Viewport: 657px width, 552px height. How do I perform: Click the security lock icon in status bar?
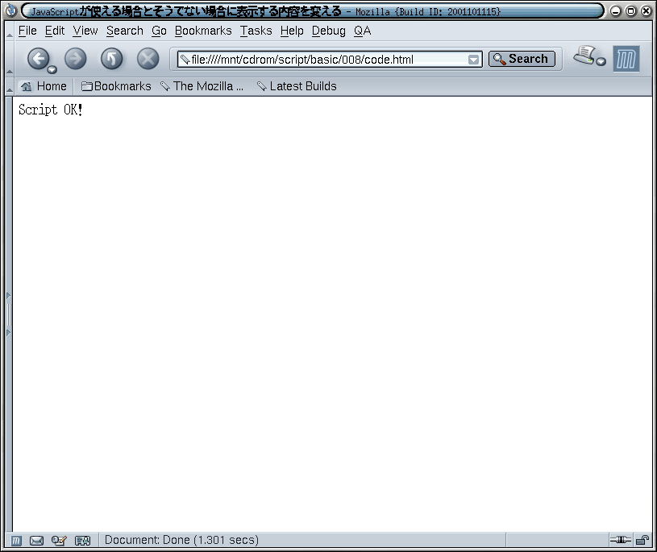[642, 540]
